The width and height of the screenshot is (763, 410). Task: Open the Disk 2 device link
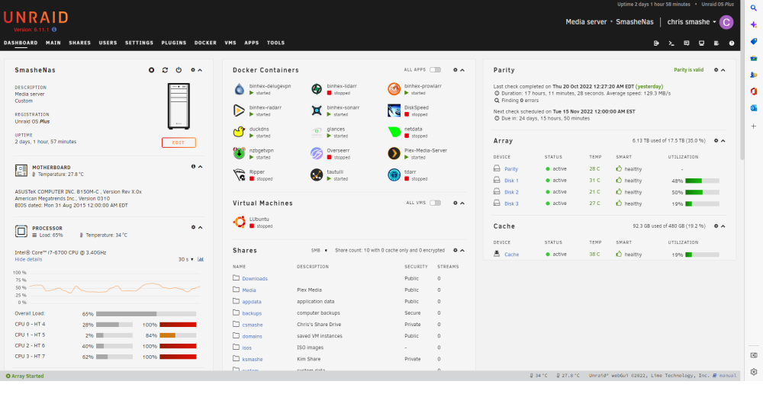pyautogui.click(x=511, y=192)
